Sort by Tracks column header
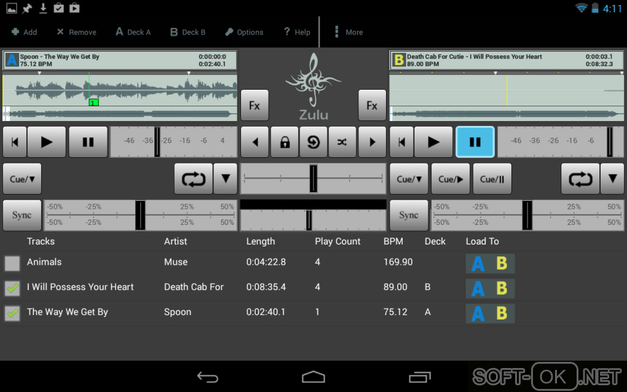 pyautogui.click(x=41, y=241)
